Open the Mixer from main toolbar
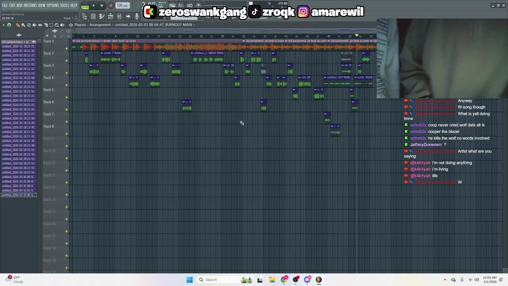Screen dimensions: 508x286 (119, 16)
